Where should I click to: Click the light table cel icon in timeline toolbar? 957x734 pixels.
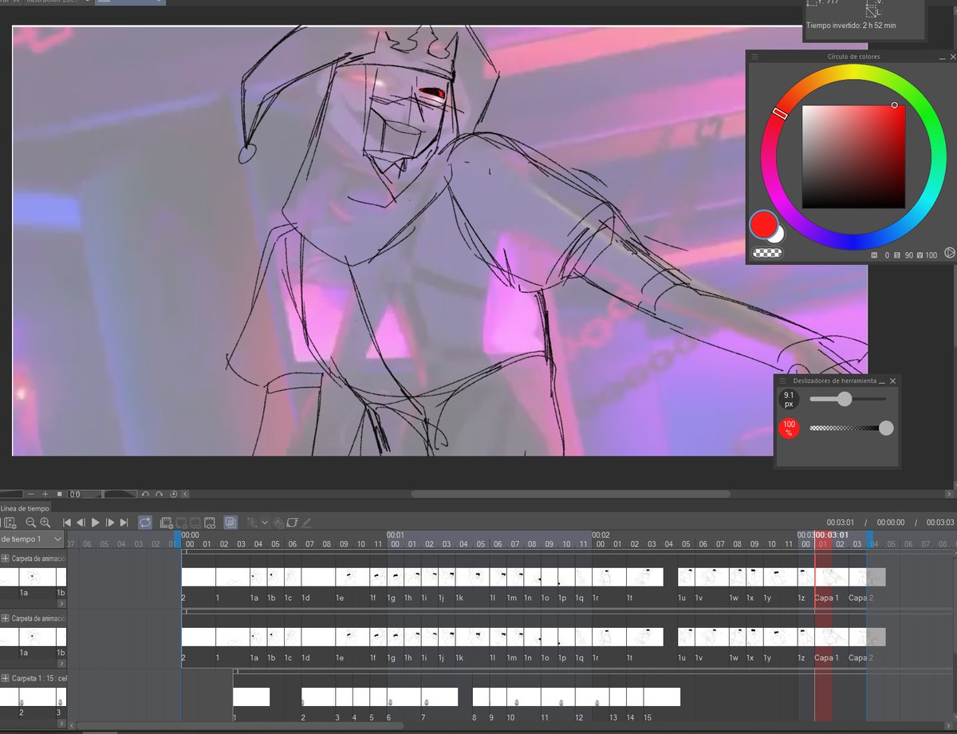point(293,523)
